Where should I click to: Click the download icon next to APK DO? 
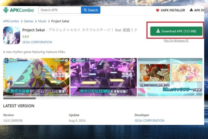tap(191, 10)
